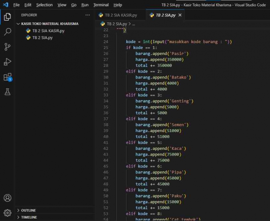270x221 pixels.
Task: Switch to the TB 2 SIA KASIR.py tab
Action: tap(120, 15)
